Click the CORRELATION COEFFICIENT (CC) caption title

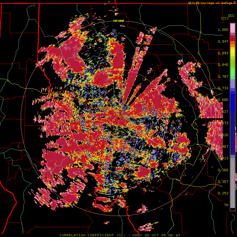[92, 235]
